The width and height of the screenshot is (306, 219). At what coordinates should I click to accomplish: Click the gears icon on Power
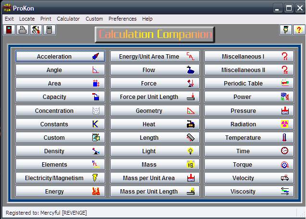(x=285, y=97)
